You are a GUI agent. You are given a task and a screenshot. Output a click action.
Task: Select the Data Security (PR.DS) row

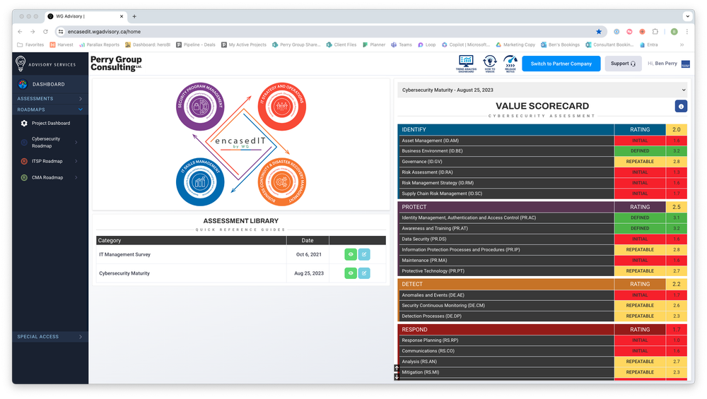tap(542, 239)
